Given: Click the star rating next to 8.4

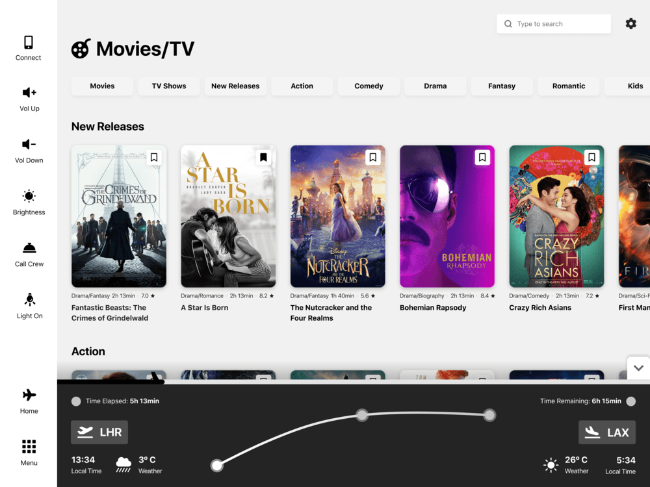Looking at the screenshot, I should 493,295.
